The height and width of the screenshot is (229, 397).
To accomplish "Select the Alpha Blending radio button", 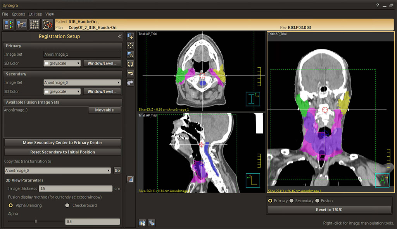I will (x=10, y=205).
